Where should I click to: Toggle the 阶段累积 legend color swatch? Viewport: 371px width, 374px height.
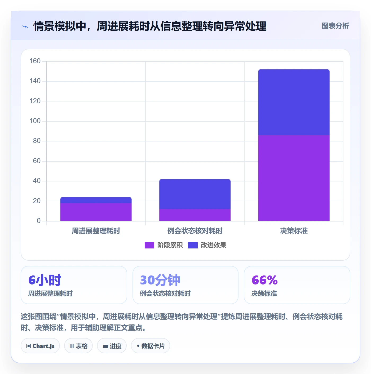tap(149, 245)
